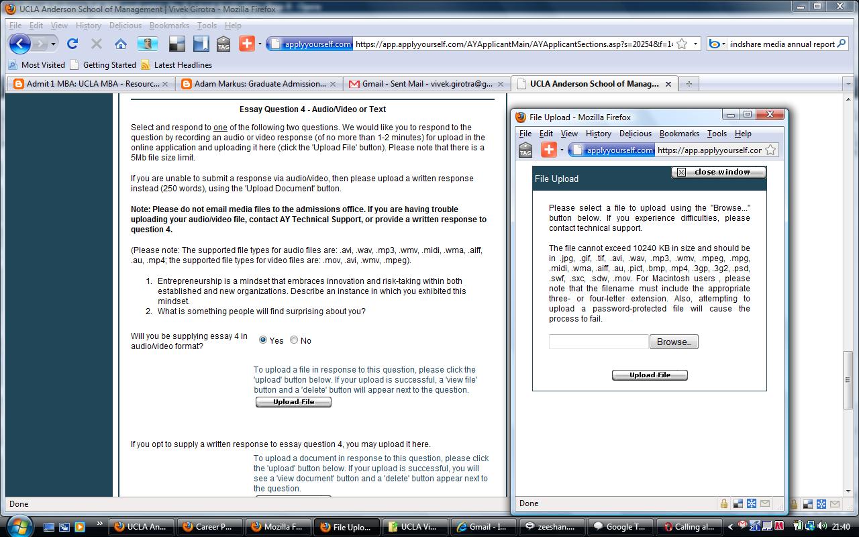Image resolution: width=859 pixels, height=537 pixels.
Task: Click the star in File Upload window URL bar
Action: point(770,150)
